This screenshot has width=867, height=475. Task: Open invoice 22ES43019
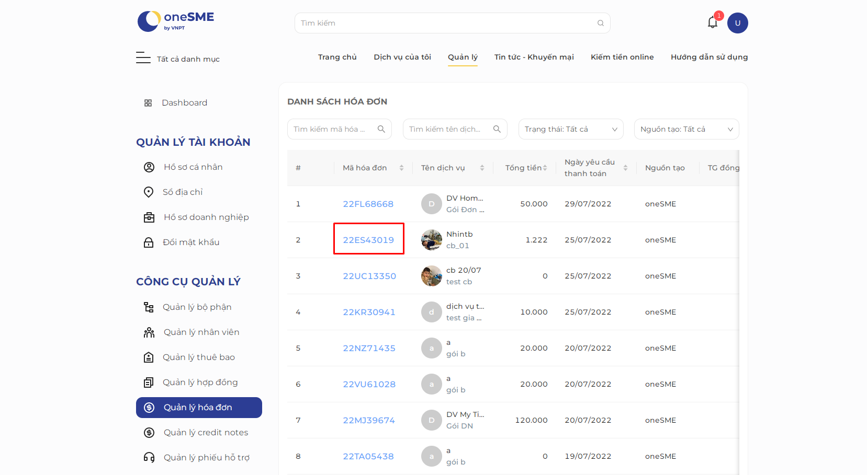(368, 240)
